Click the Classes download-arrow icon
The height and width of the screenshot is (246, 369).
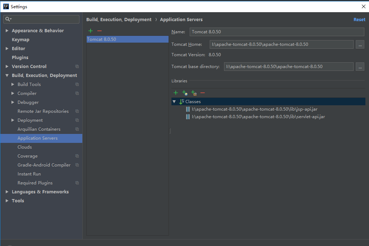(x=181, y=102)
